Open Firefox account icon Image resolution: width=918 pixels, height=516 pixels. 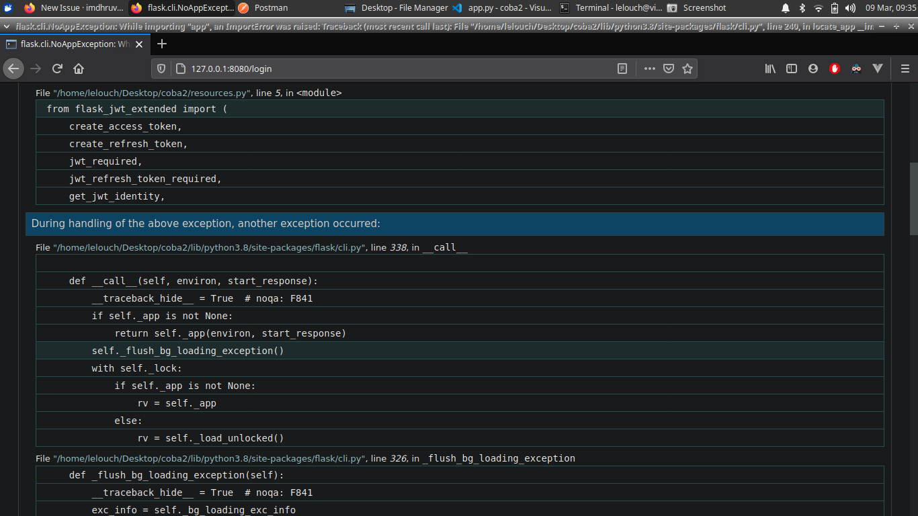(x=813, y=69)
